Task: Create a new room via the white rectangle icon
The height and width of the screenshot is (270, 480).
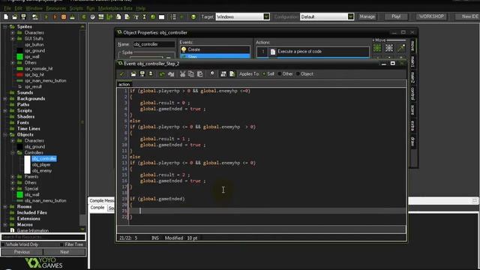Action: coord(161,16)
